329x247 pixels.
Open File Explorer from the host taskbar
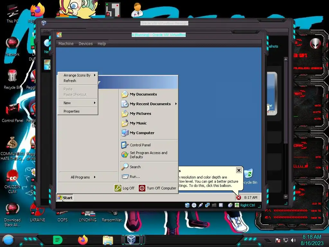tap(108, 240)
